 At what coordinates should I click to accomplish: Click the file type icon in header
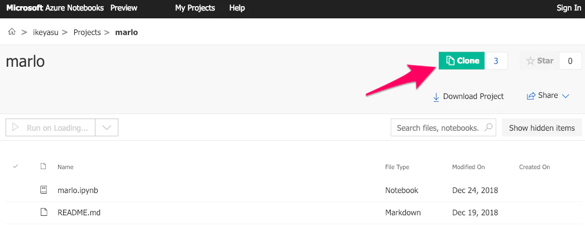point(44,166)
